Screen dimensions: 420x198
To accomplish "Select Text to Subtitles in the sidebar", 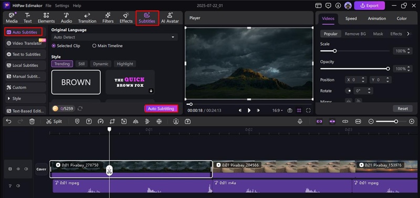I will [25, 54].
